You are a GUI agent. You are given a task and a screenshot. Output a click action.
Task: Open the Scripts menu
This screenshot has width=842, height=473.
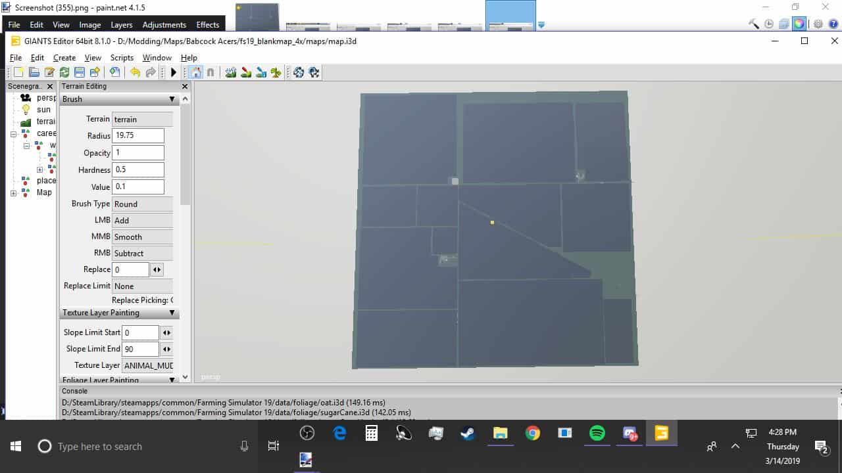pyautogui.click(x=122, y=58)
